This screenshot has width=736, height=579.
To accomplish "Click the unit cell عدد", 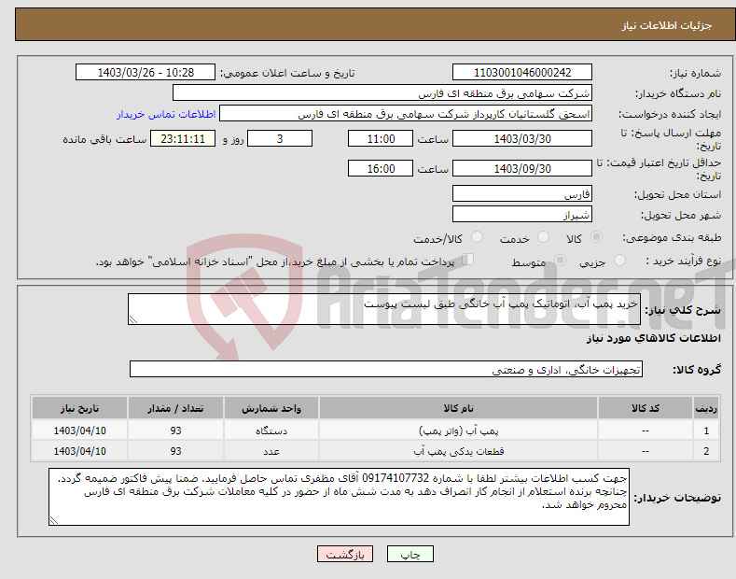I will (271, 451).
